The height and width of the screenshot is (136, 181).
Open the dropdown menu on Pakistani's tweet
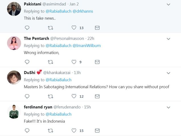168,5
